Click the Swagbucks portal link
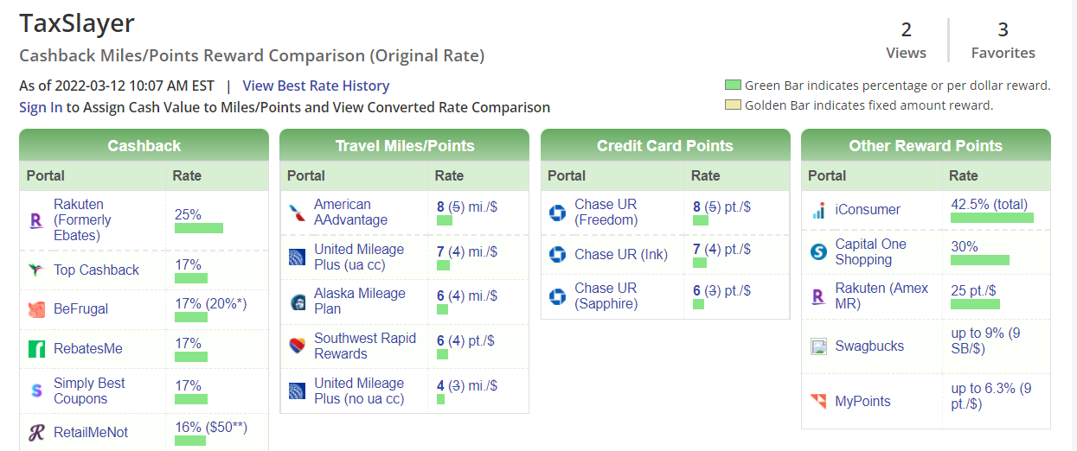 tap(869, 346)
